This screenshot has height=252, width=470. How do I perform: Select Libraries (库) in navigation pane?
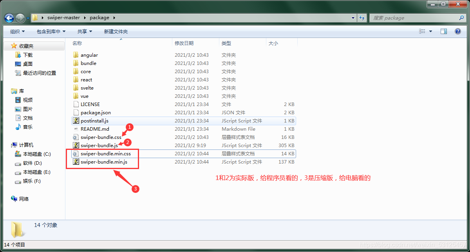pyautogui.click(x=22, y=91)
